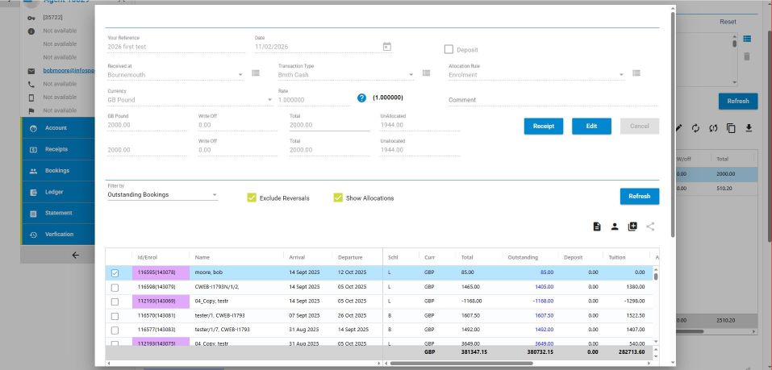This screenshot has height=370, width=772.
Task: Open the Transaction Type list icon
Action: point(427,73)
